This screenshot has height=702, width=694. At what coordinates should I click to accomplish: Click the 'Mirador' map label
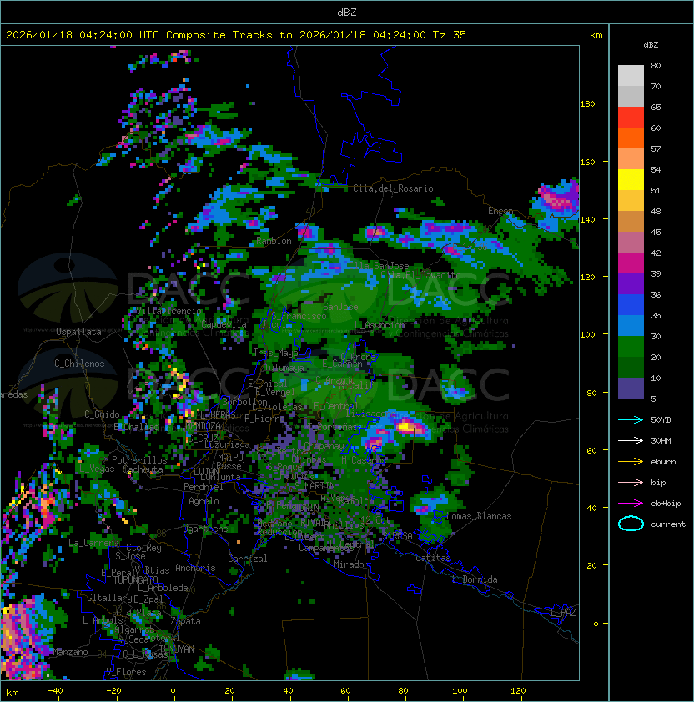351,564
